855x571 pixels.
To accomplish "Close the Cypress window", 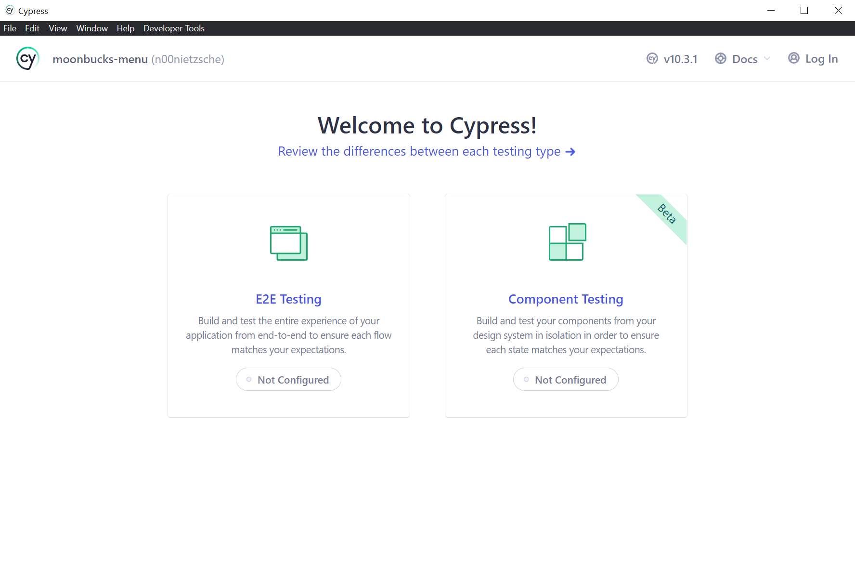I will point(838,10).
